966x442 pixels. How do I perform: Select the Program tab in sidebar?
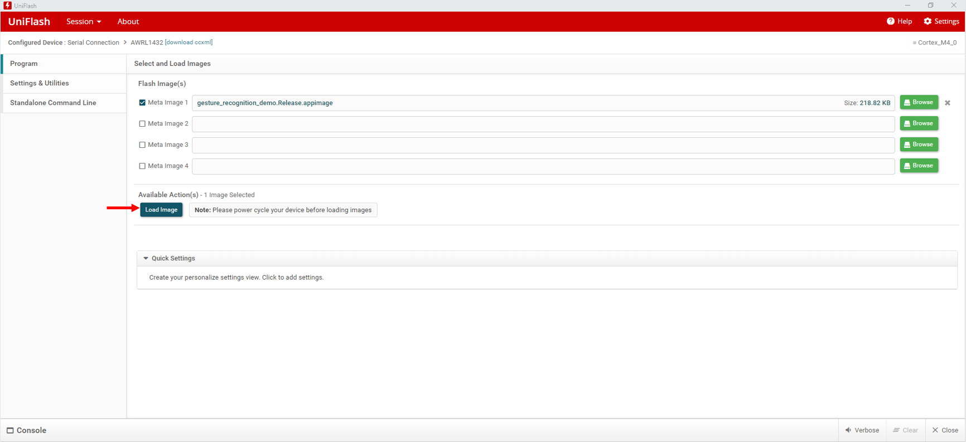(x=64, y=64)
